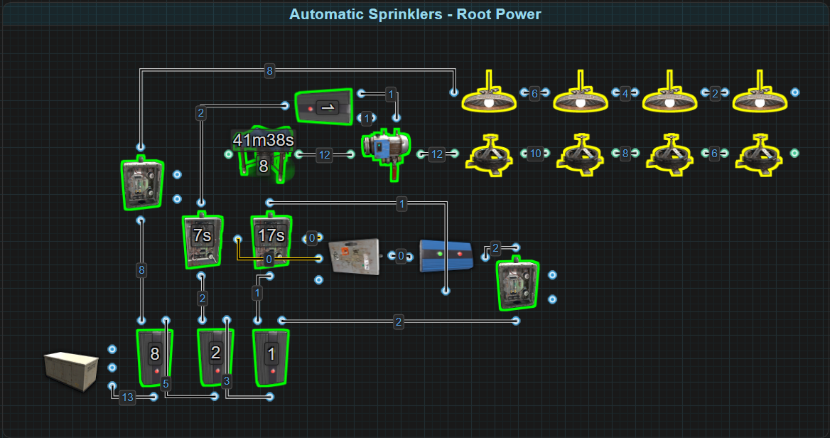Image resolution: width=830 pixels, height=438 pixels.
Task: Click the 8 label on the top long wire
Action: pos(269,71)
